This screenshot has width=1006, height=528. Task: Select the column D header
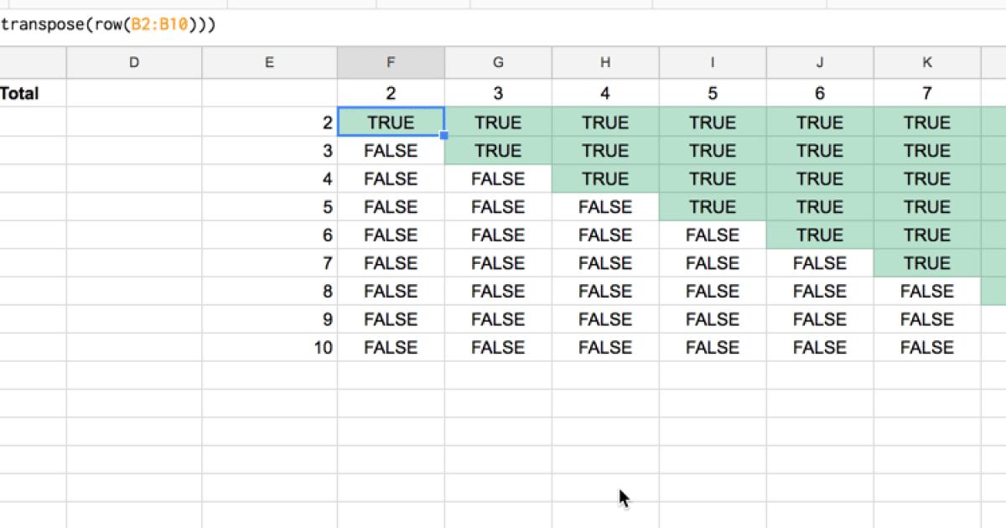(134, 62)
